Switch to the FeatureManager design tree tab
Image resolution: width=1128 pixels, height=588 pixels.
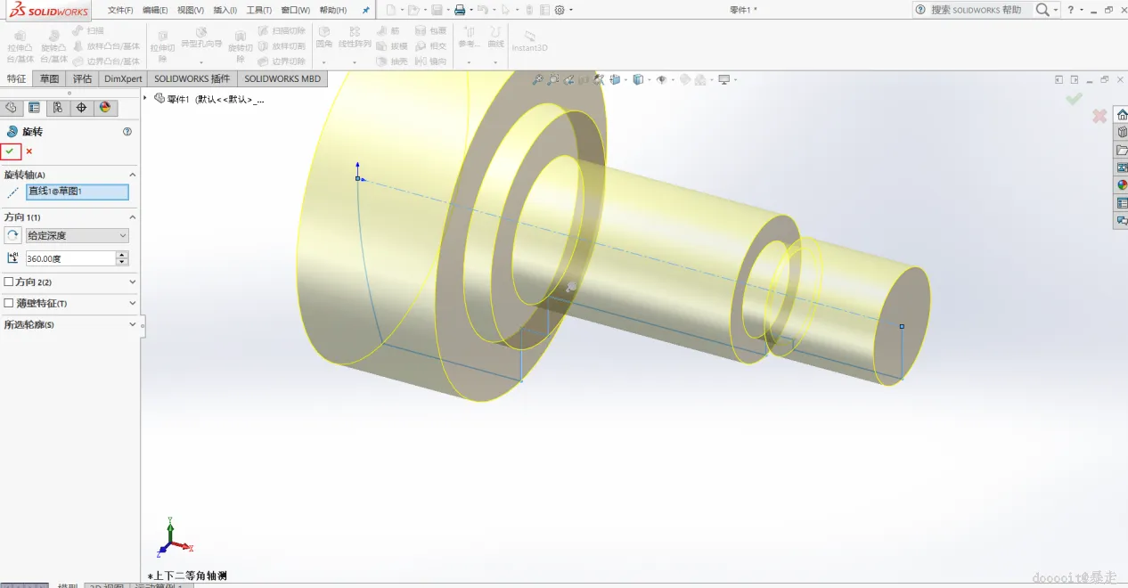(x=11, y=108)
